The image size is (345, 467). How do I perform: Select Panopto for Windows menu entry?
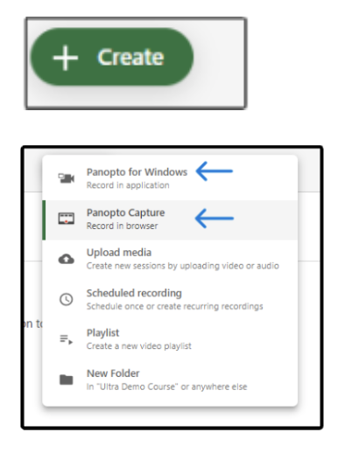(170, 178)
